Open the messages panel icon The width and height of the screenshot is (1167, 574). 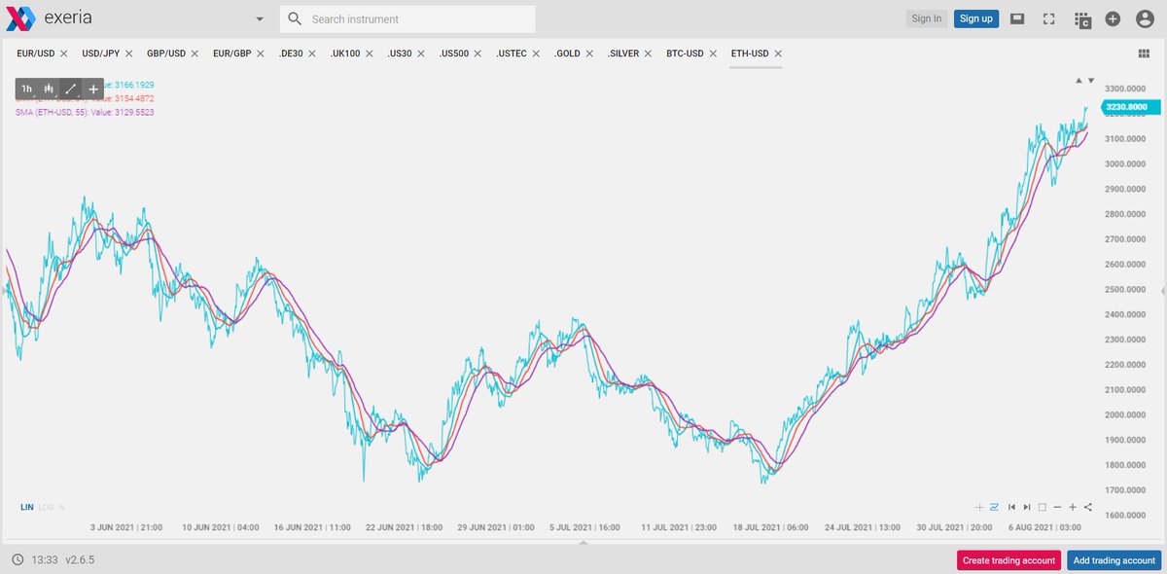tap(1017, 18)
